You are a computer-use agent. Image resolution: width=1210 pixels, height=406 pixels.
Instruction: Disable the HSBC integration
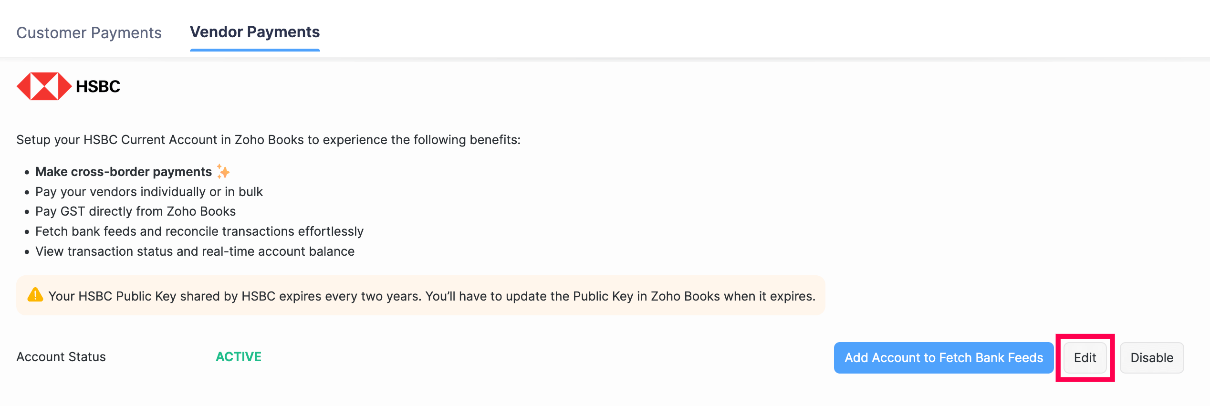[1151, 357]
